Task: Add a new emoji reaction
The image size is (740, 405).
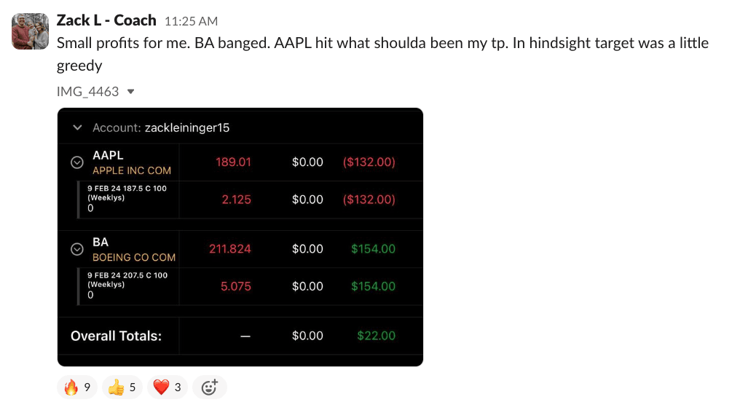Action: coord(209,388)
